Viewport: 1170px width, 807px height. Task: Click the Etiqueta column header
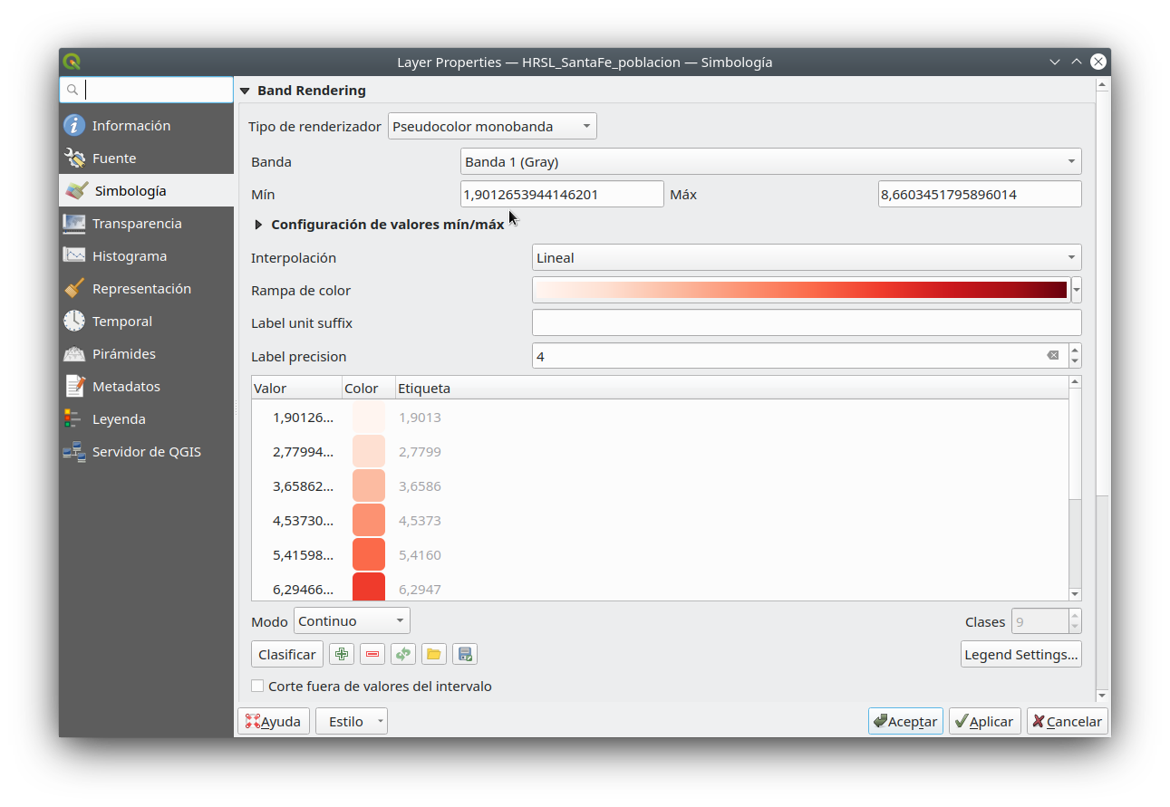coord(731,389)
